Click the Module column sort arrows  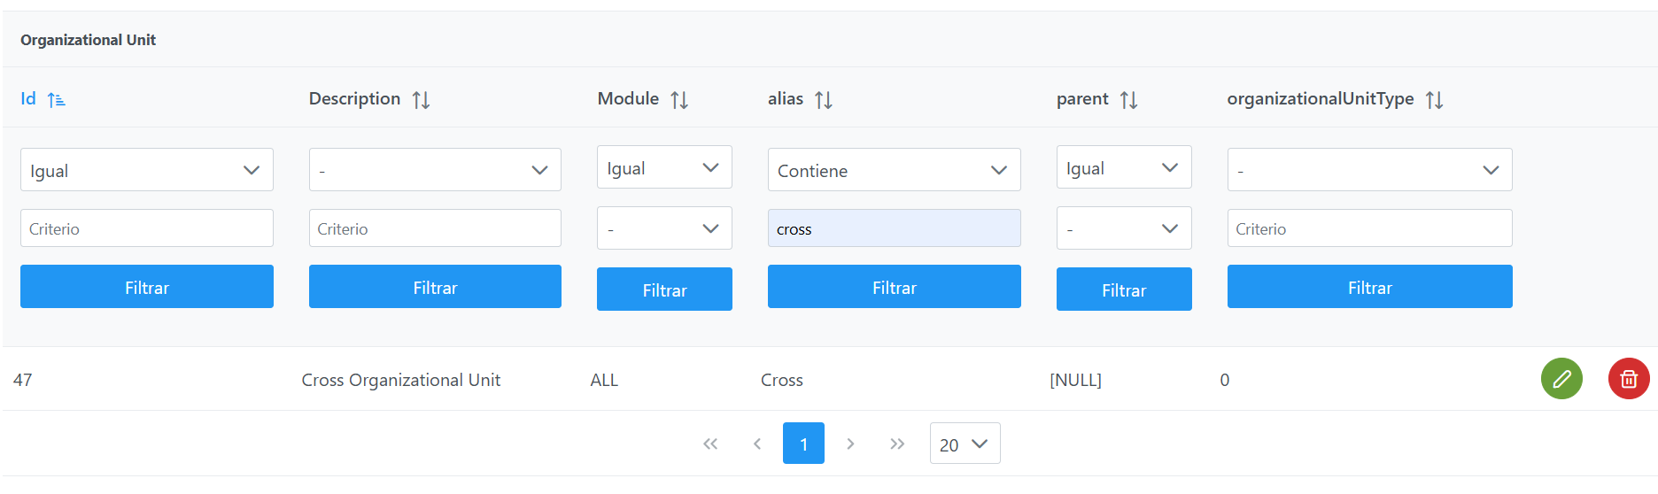click(x=679, y=99)
